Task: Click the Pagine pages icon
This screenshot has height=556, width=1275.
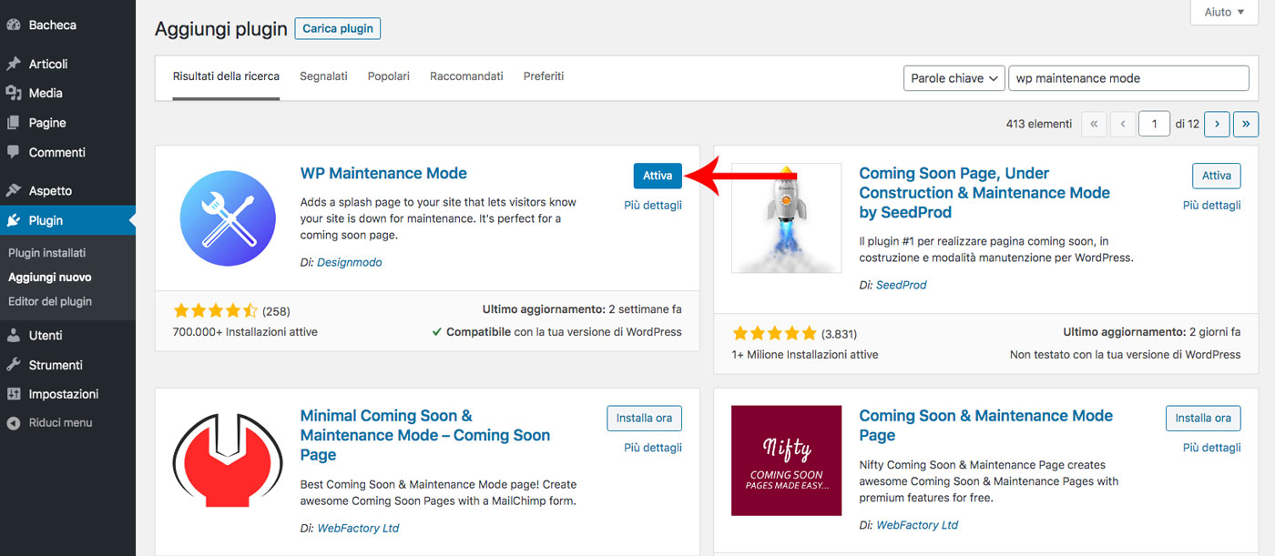Action: click(14, 123)
